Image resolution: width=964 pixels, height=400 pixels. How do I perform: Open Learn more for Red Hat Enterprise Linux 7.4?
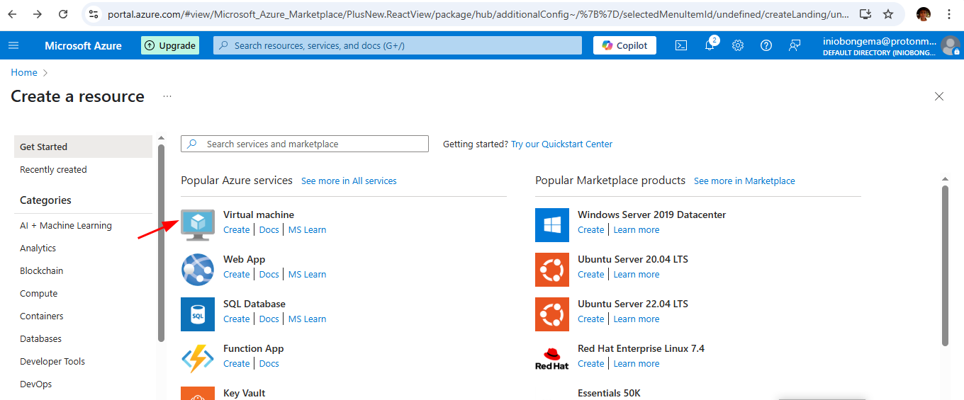click(636, 363)
